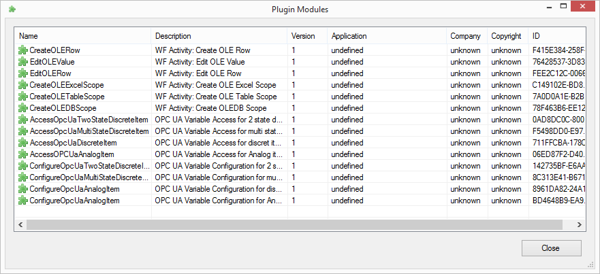Select the puzzle icon for EditOLERow

pos(23,73)
